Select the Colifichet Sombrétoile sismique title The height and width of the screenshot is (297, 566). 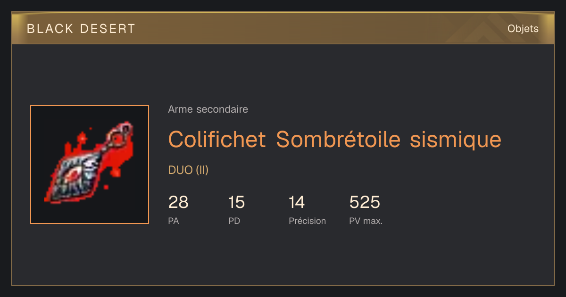335,140
